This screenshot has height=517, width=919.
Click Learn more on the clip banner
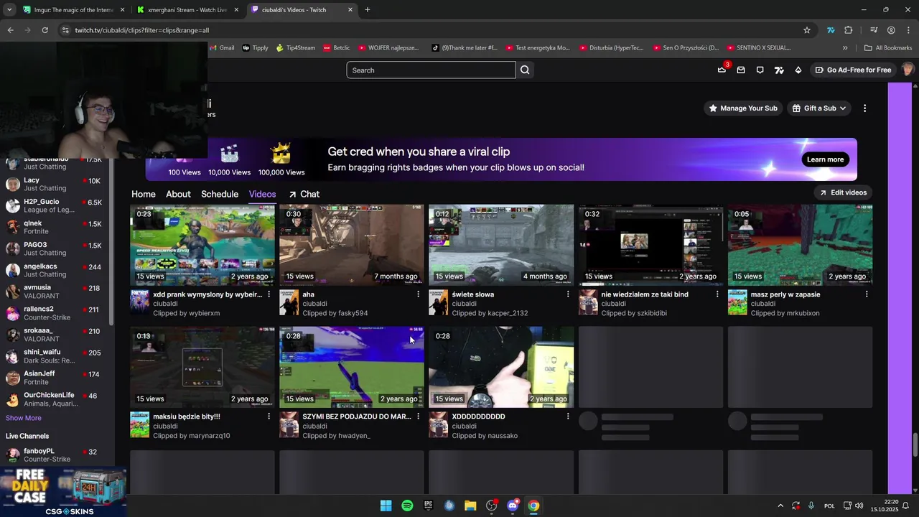point(825,159)
